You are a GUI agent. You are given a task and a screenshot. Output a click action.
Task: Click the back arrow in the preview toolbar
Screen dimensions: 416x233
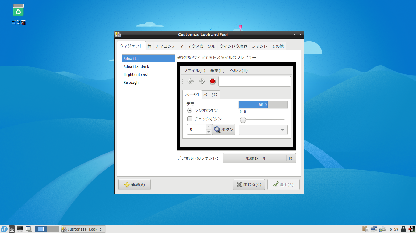click(x=191, y=81)
